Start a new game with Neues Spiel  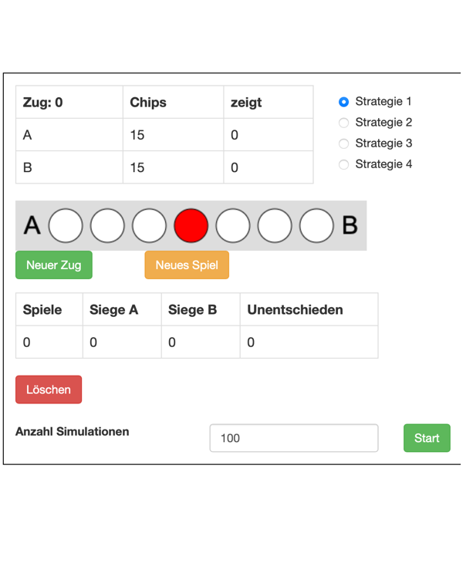[187, 265]
